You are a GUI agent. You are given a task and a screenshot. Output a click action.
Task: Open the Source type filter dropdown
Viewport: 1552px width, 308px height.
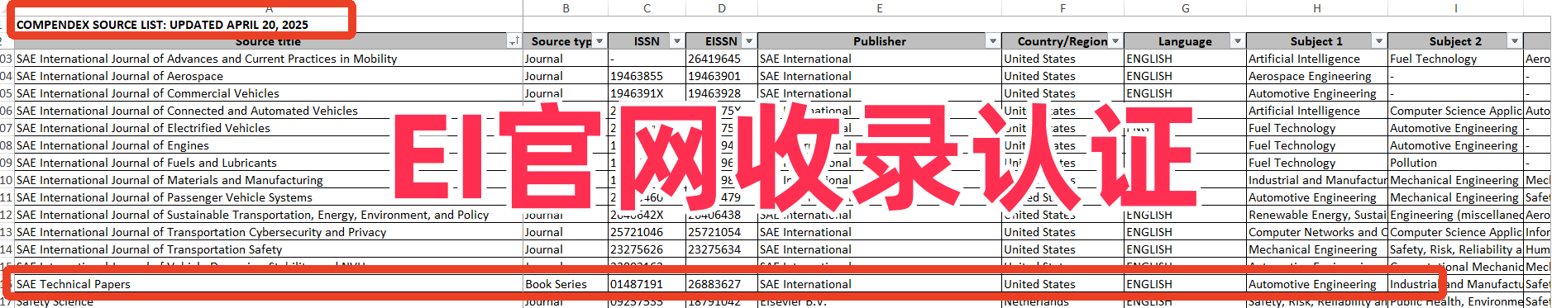tap(599, 41)
